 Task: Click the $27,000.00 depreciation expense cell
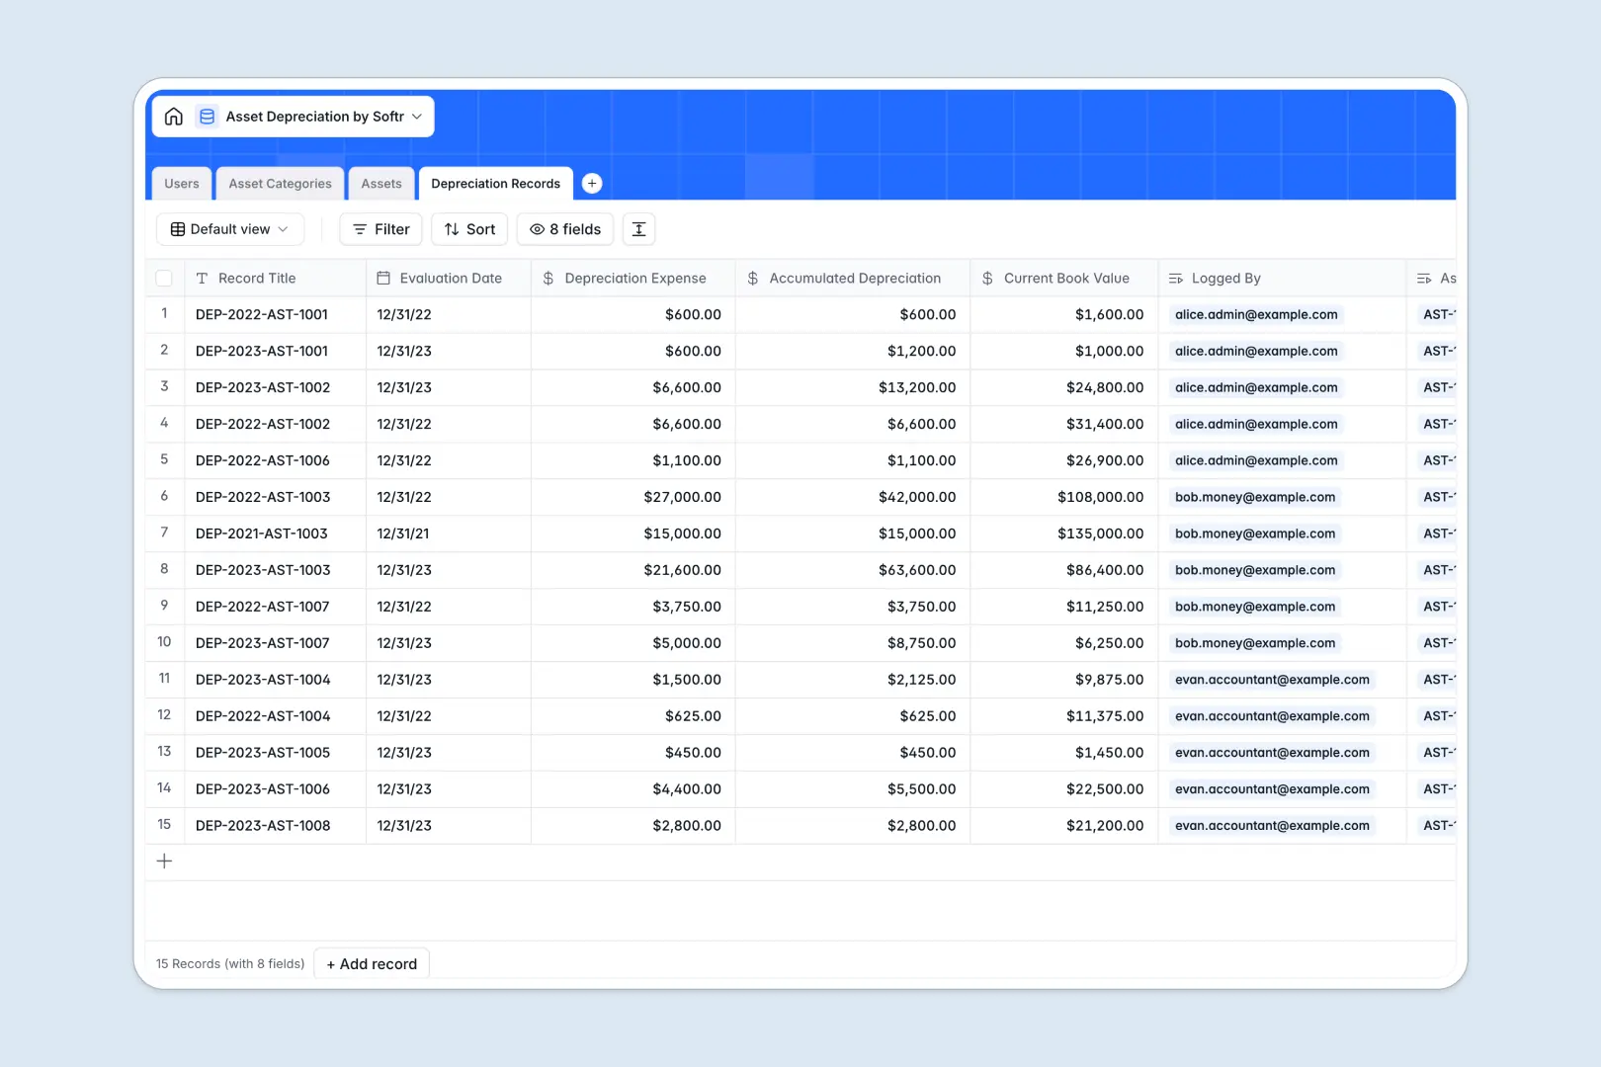tap(633, 498)
